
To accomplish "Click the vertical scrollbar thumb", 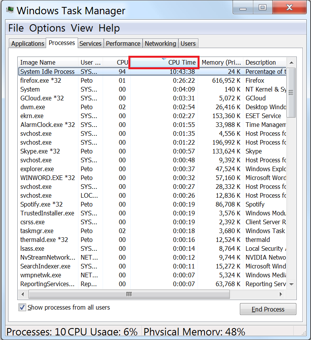I will [x=291, y=93].
